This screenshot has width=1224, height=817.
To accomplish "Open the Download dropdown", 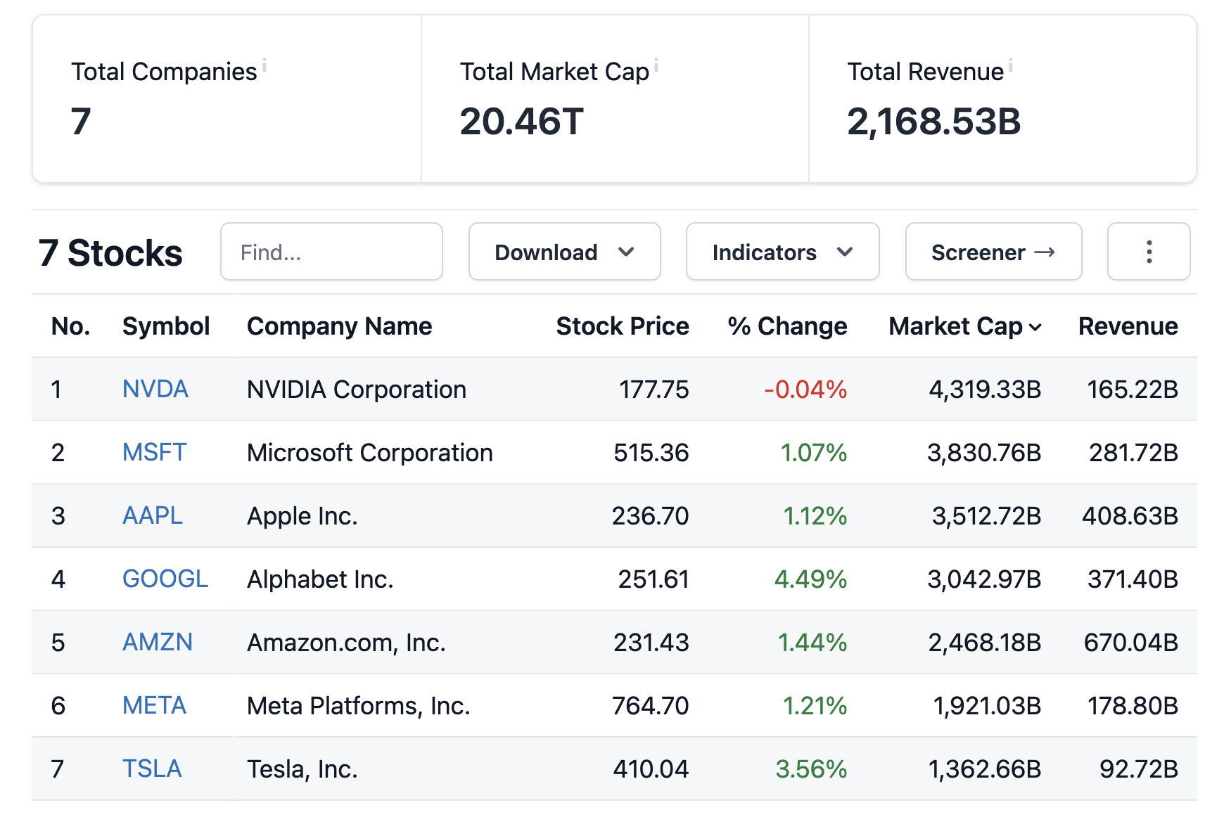I will click(x=565, y=252).
